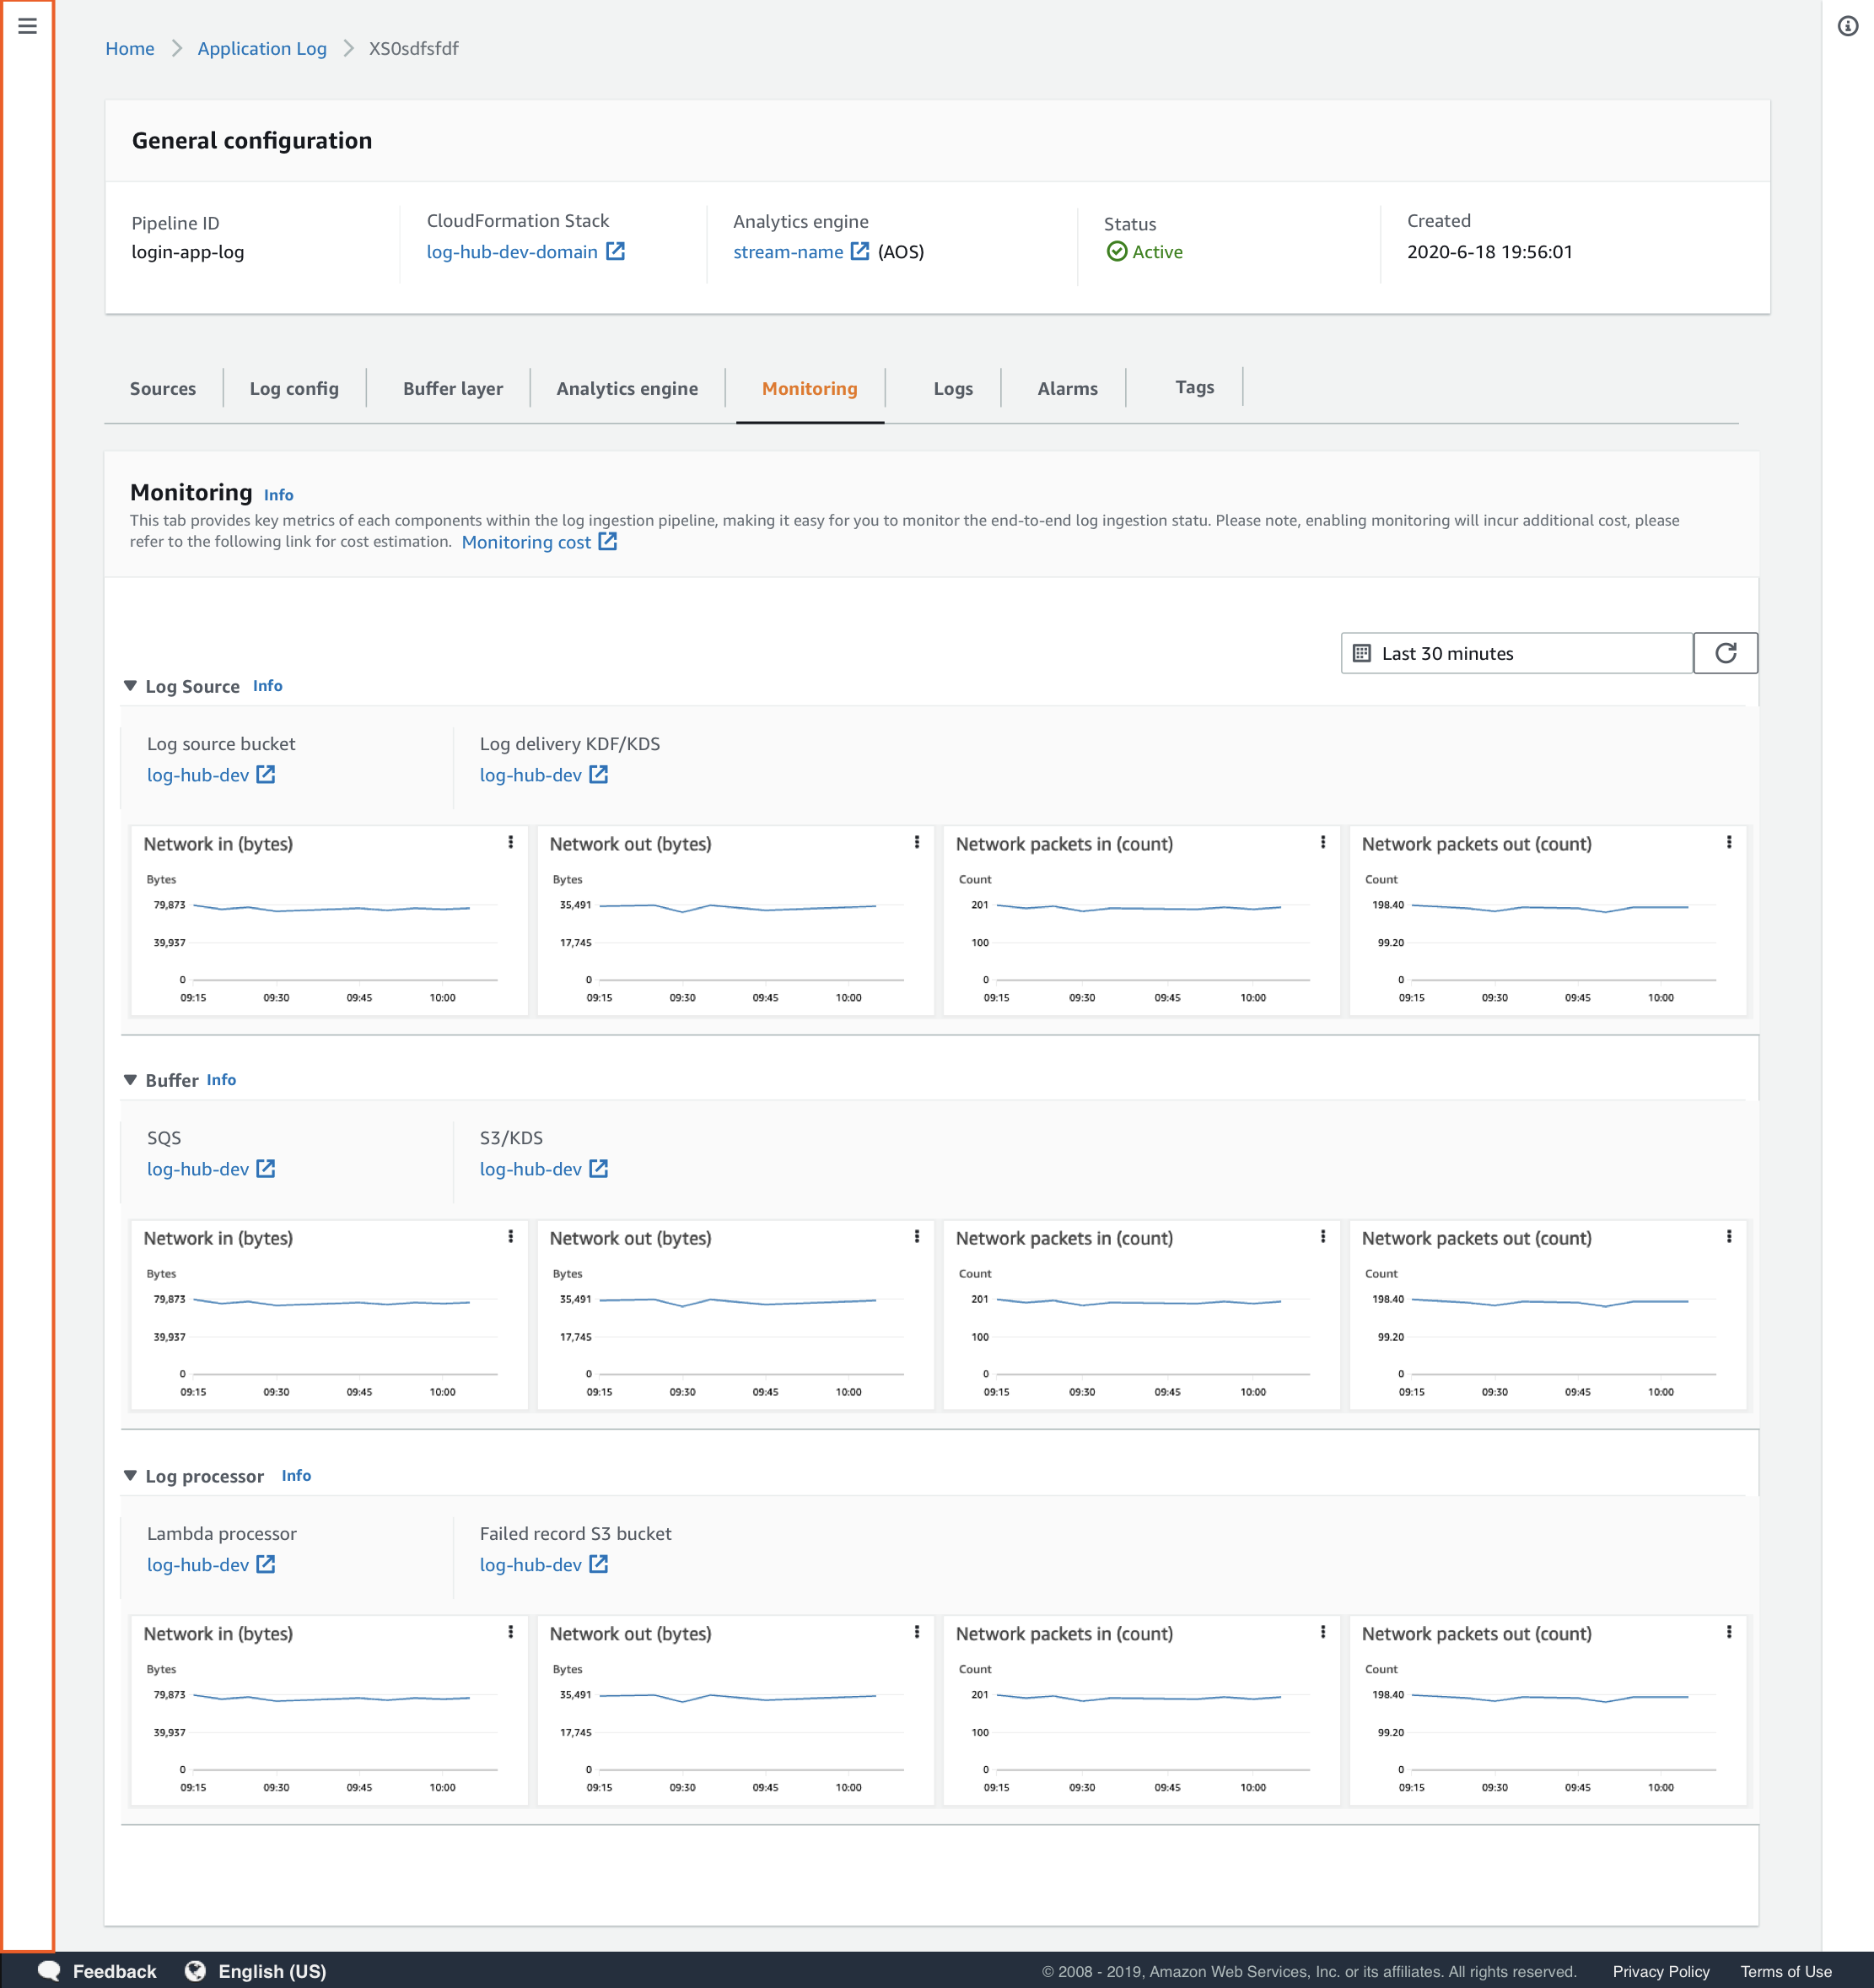1874x1988 pixels.
Task: Collapse the Log processor section
Action: 130,1476
